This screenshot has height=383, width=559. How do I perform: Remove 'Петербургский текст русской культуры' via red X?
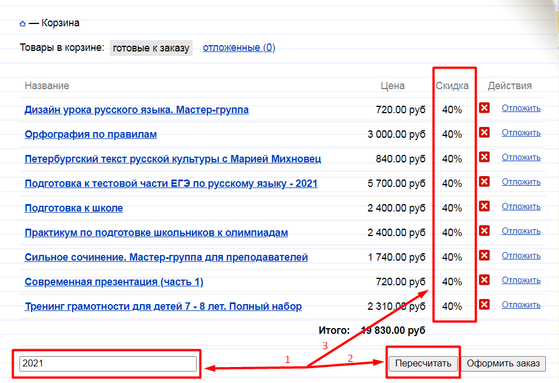click(x=484, y=157)
